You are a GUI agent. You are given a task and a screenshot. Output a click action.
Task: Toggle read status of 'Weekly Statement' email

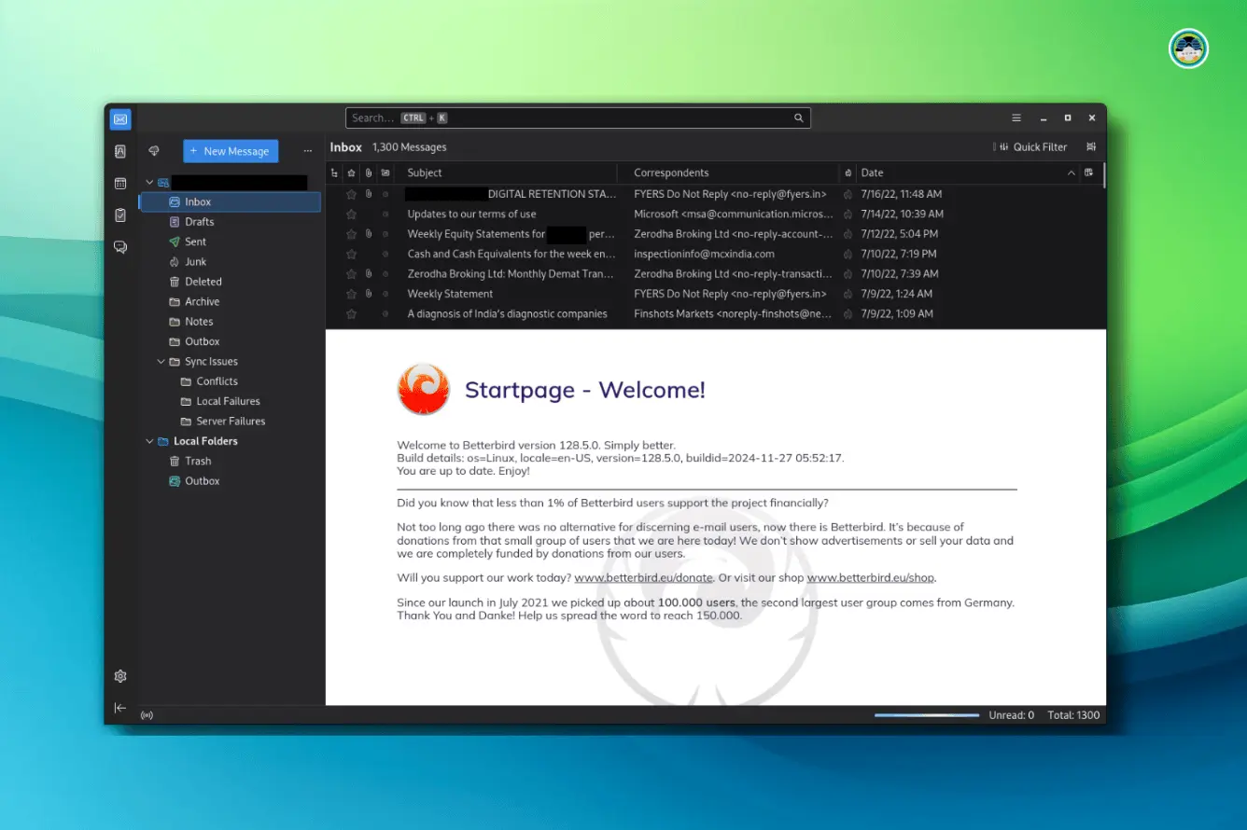click(x=385, y=294)
